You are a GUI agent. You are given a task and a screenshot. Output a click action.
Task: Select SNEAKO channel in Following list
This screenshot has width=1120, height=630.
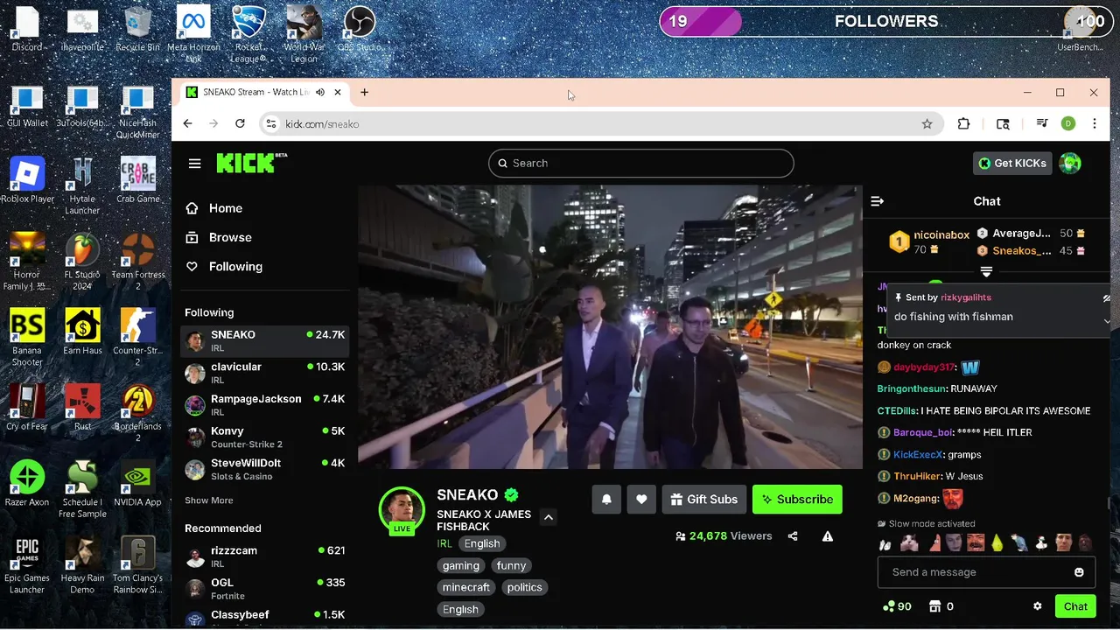tap(265, 340)
